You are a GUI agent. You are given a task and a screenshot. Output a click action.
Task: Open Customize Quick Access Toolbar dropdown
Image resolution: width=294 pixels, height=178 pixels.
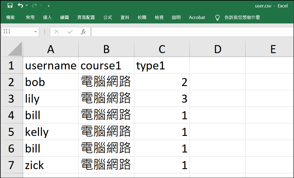coord(49,6)
